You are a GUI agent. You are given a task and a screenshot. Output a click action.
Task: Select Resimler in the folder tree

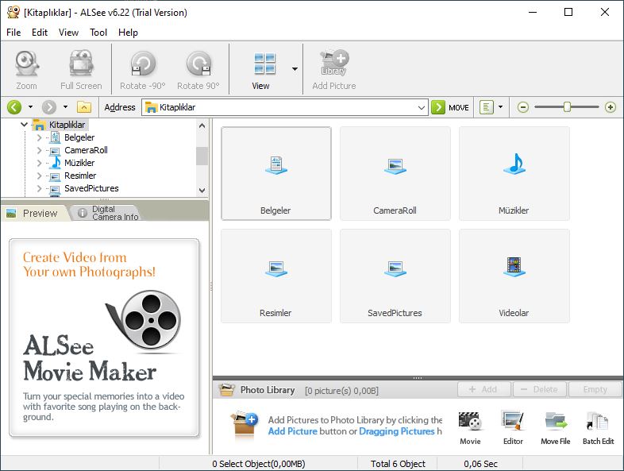pyautogui.click(x=80, y=176)
